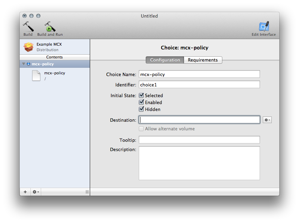Select the mcx-policy choice row in Contents
This screenshot has width=299, height=223.
pos(55,64)
